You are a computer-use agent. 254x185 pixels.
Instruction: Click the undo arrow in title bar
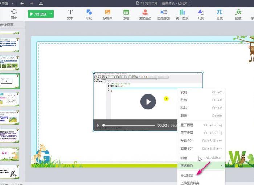pyautogui.click(x=22, y=3)
